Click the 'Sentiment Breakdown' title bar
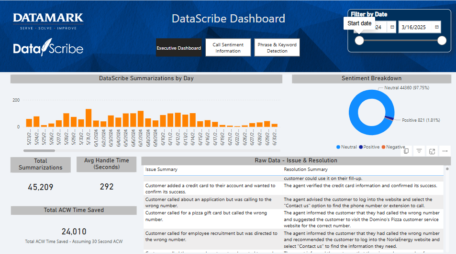Image resolution: width=456 pixels, height=254 pixels. pos(371,78)
